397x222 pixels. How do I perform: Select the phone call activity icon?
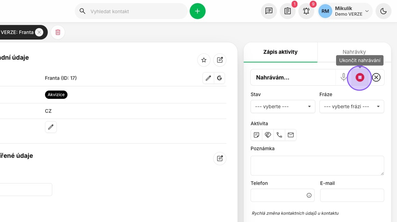point(279,135)
